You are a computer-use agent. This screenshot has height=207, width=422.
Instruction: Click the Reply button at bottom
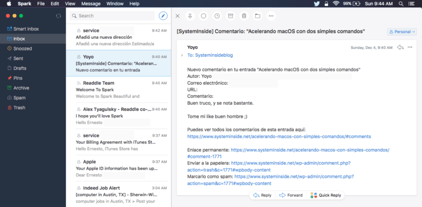click(262, 195)
